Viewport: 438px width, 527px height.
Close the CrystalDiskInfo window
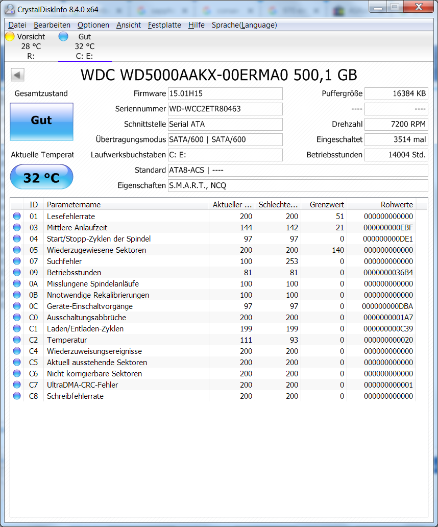[419, 7]
